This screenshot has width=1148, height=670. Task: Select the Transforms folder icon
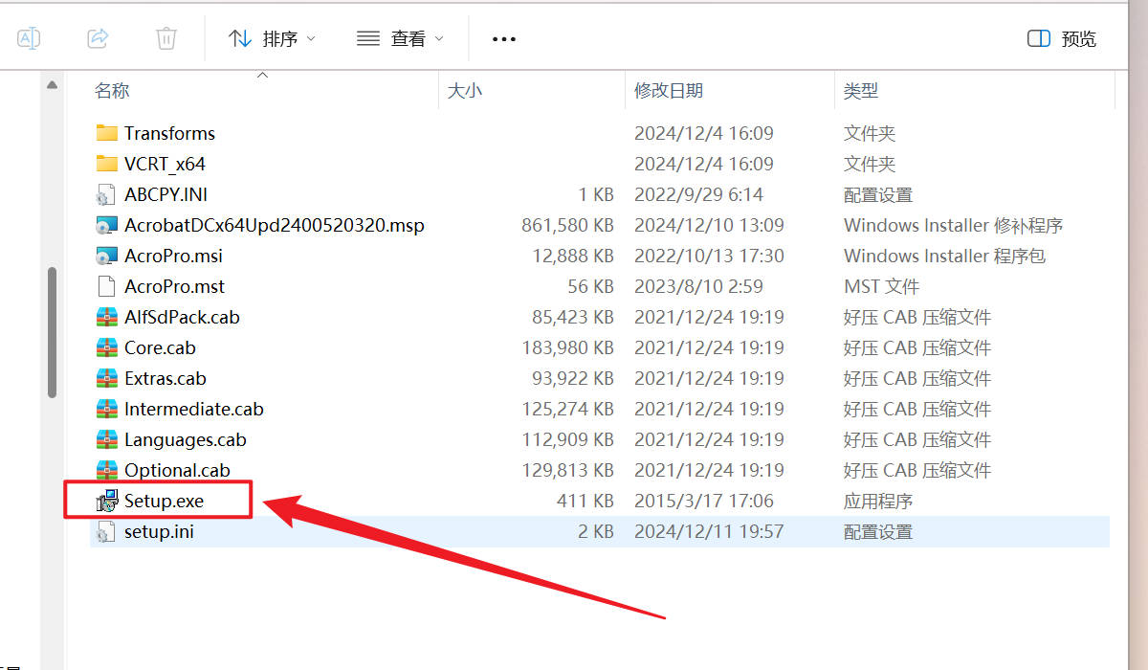click(106, 133)
